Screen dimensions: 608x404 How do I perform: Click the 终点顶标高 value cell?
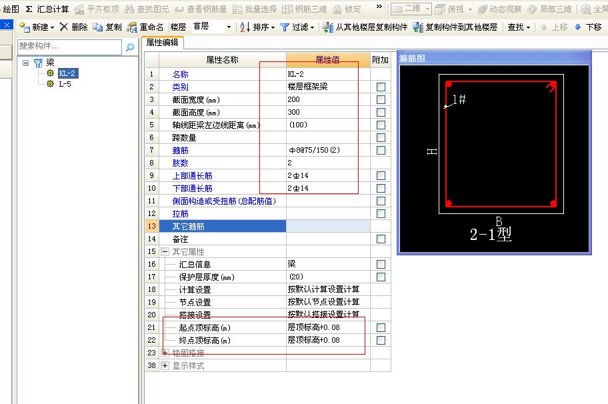point(328,340)
